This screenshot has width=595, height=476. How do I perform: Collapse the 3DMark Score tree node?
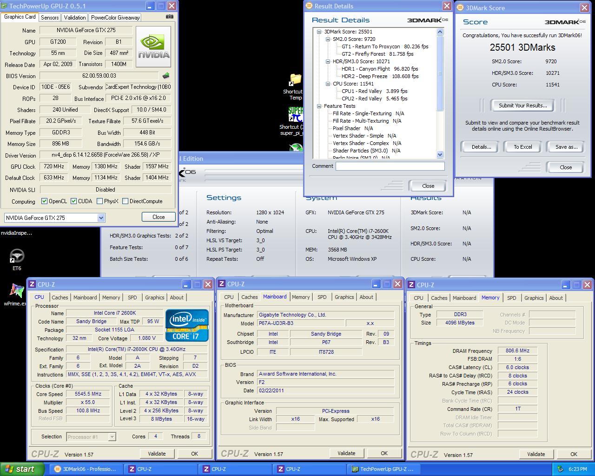(x=319, y=32)
